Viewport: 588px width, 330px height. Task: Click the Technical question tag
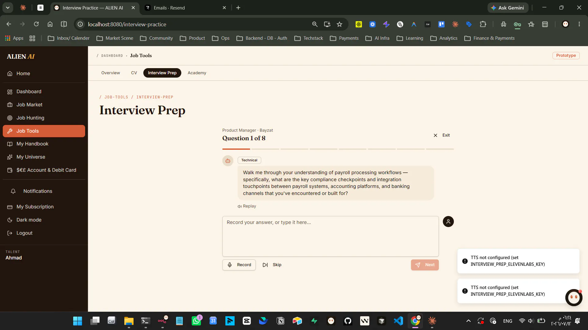(249, 160)
